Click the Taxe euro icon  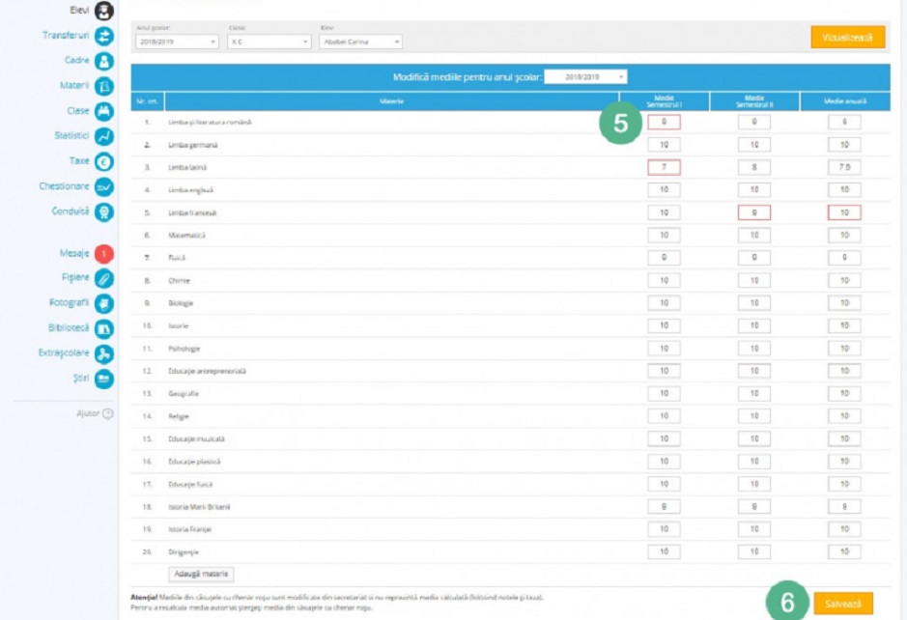tap(103, 161)
